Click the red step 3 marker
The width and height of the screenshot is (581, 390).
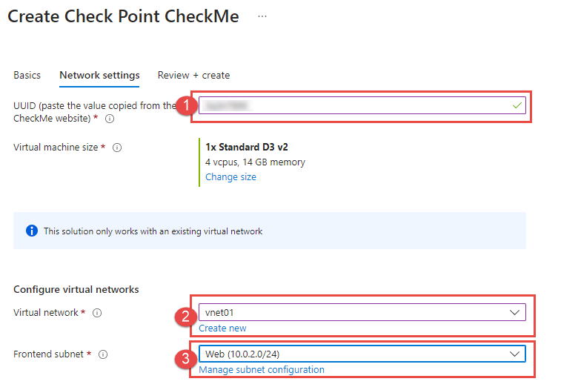(185, 359)
